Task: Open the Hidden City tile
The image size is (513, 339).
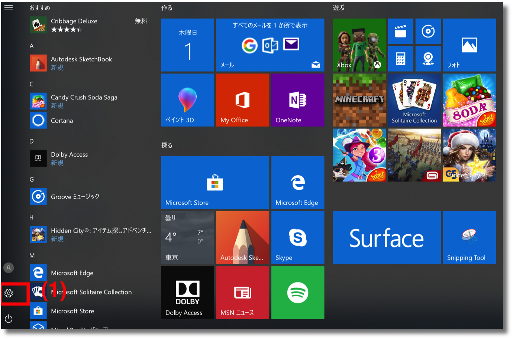Action: [x=470, y=155]
